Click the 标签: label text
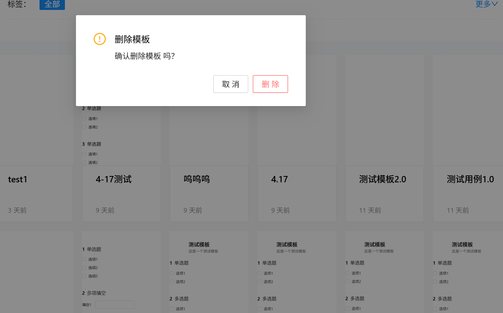Image resolution: width=503 pixels, height=313 pixels. pyautogui.click(x=17, y=4)
